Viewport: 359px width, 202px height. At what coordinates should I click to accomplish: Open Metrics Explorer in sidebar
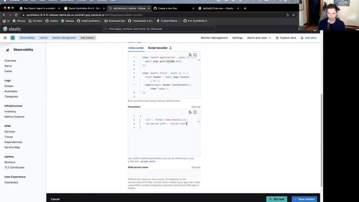tap(15, 117)
